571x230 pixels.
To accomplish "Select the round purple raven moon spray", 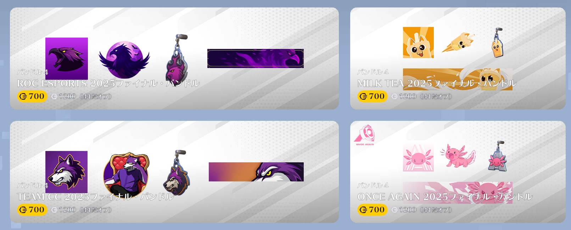I will (124, 60).
